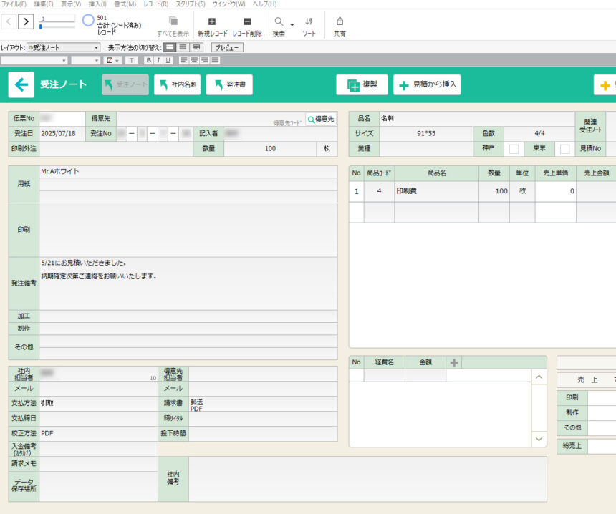Expand the 検索 dropdown arrow
Screen dimensions: 616x514
[x=292, y=25]
